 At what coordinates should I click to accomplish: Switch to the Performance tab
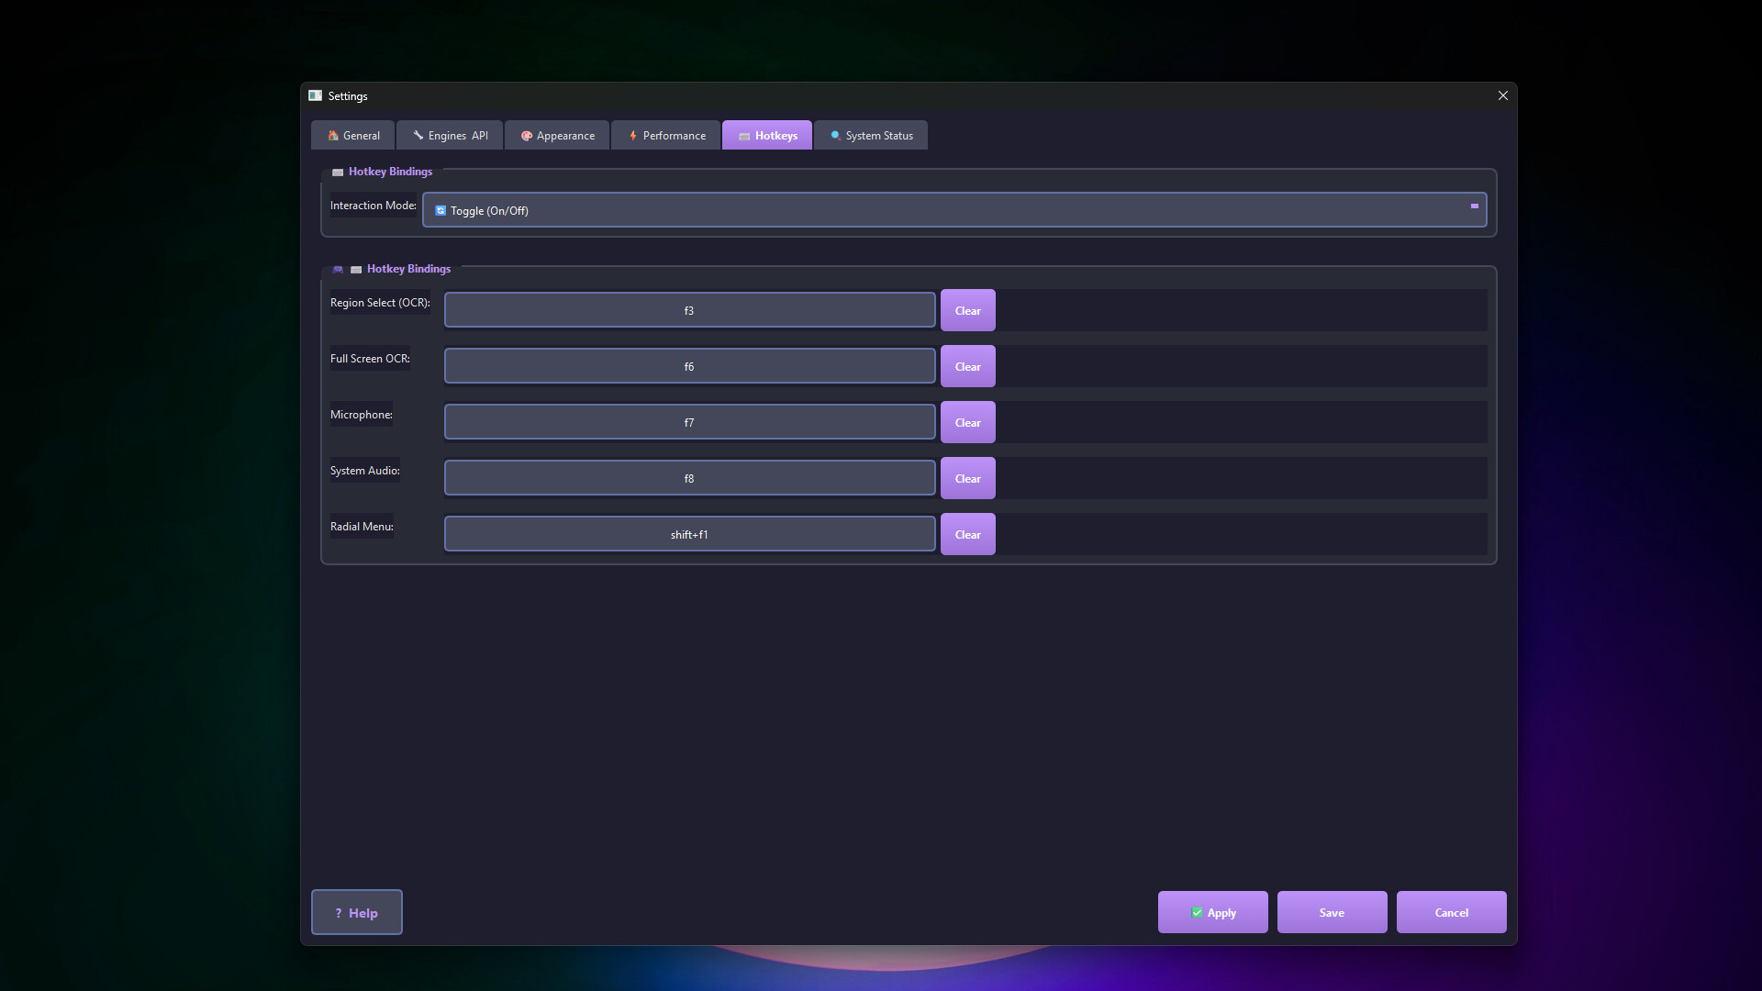665,135
